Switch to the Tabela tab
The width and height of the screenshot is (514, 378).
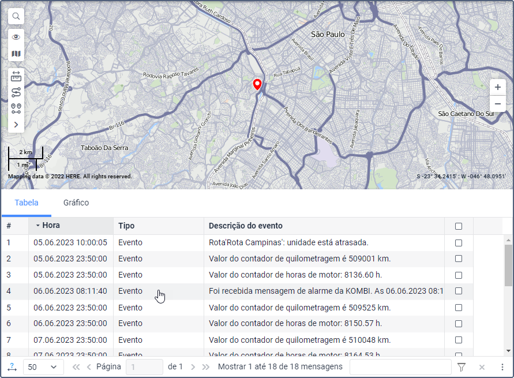pos(27,203)
